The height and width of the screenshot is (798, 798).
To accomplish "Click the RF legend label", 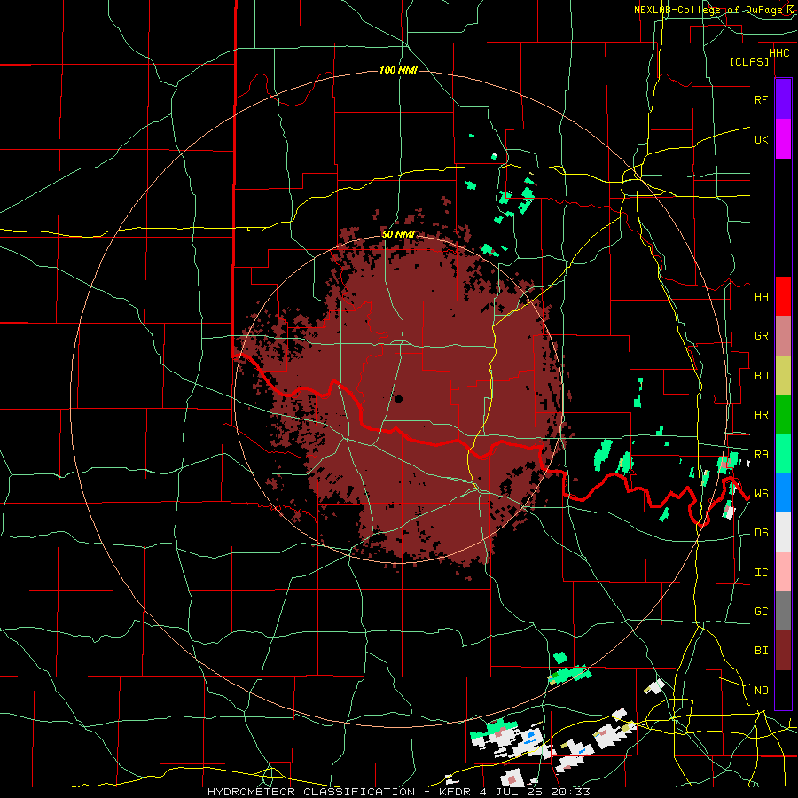I will pyautogui.click(x=761, y=99).
